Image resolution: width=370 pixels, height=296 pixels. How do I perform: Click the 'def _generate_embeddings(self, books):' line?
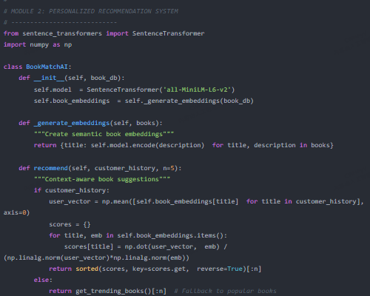(x=90, y=123)
